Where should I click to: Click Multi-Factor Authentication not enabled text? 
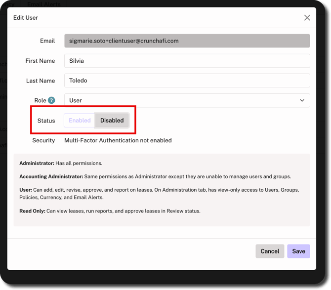pos(118,140)
